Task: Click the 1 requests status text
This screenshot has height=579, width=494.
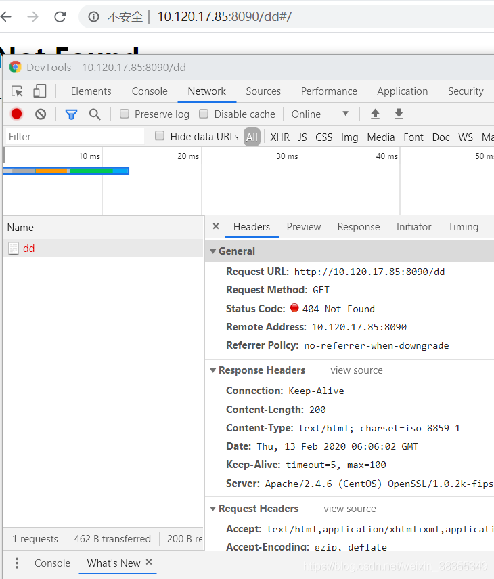Action: click(35, 539)
